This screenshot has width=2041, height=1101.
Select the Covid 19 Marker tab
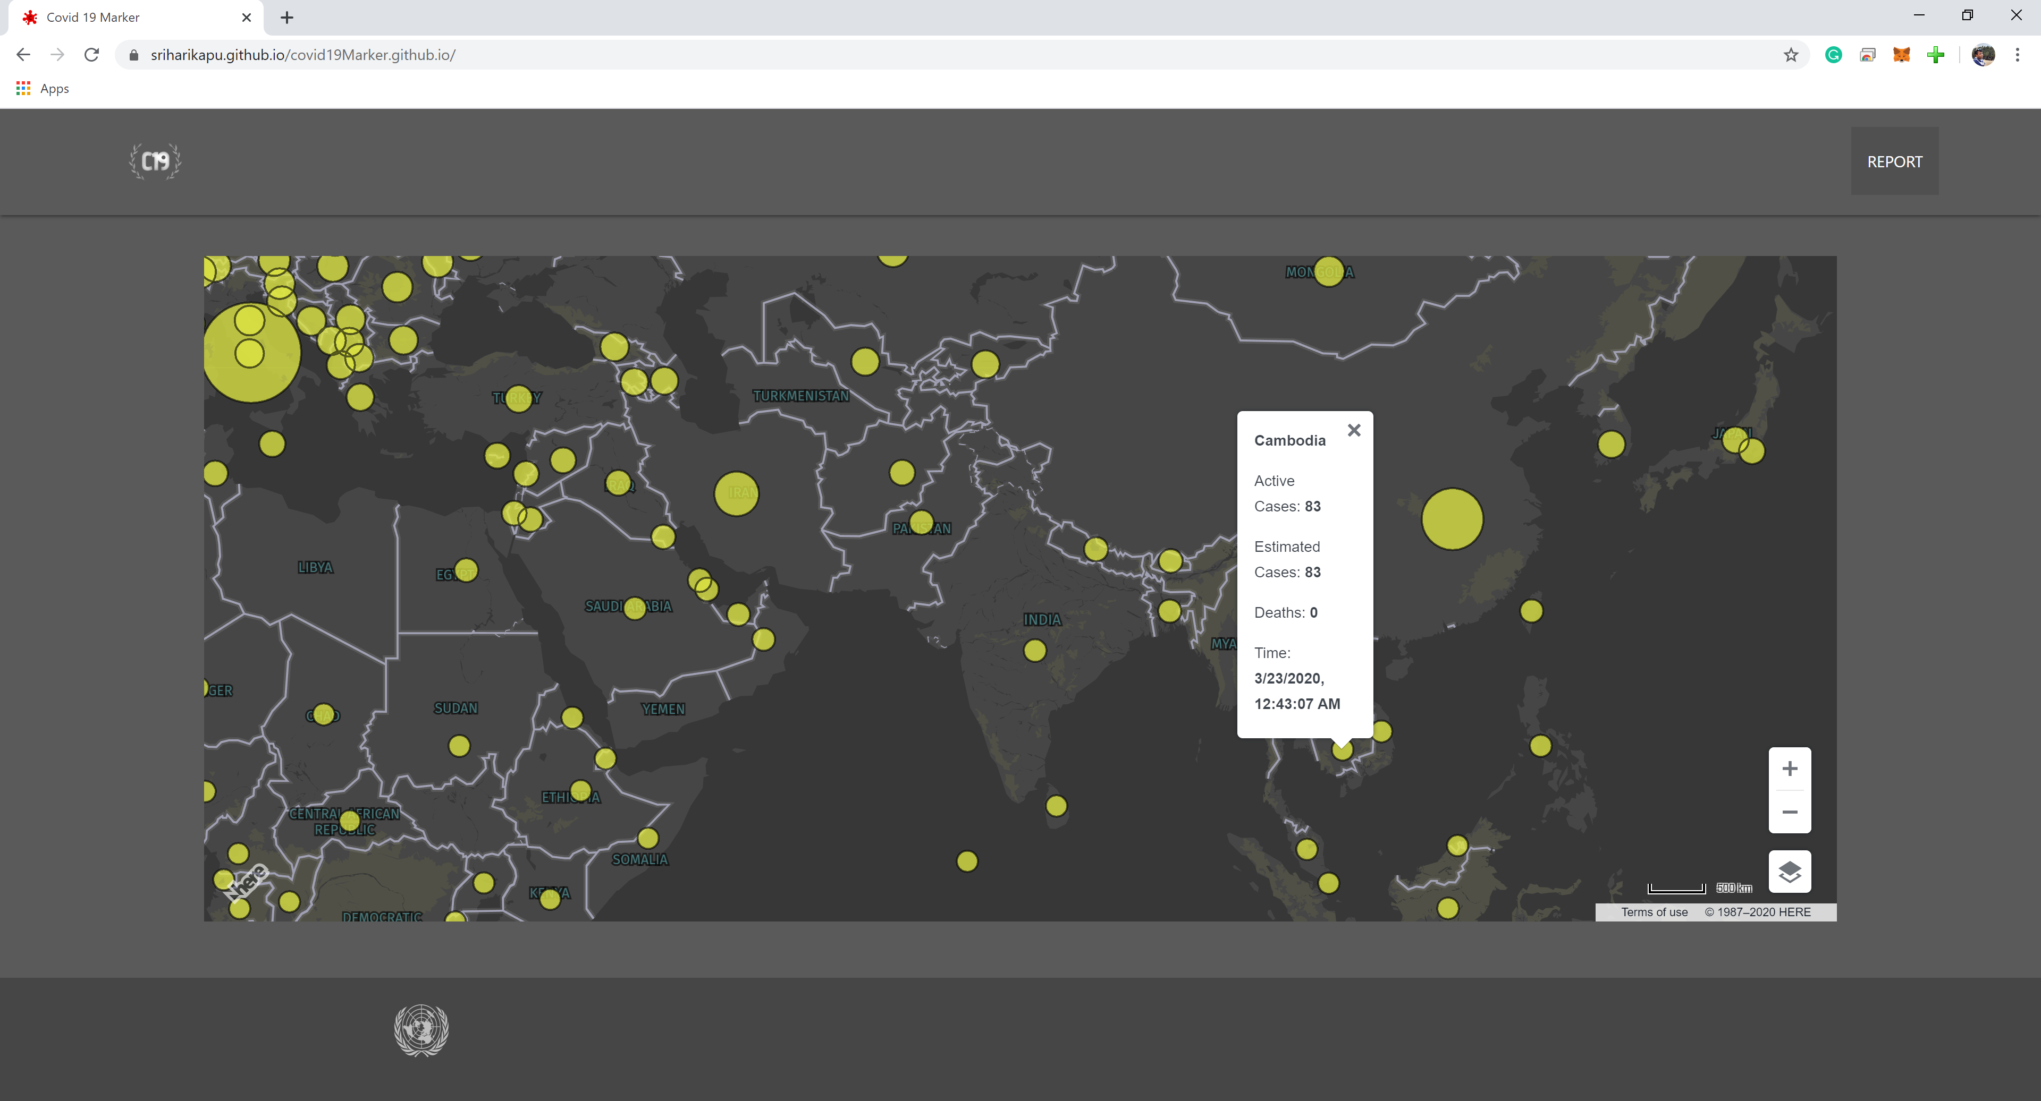[127, 18]
